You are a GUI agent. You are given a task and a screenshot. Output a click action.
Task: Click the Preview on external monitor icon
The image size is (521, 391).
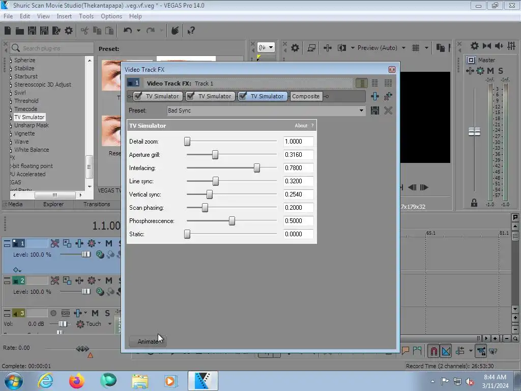(x=311, y=48)
